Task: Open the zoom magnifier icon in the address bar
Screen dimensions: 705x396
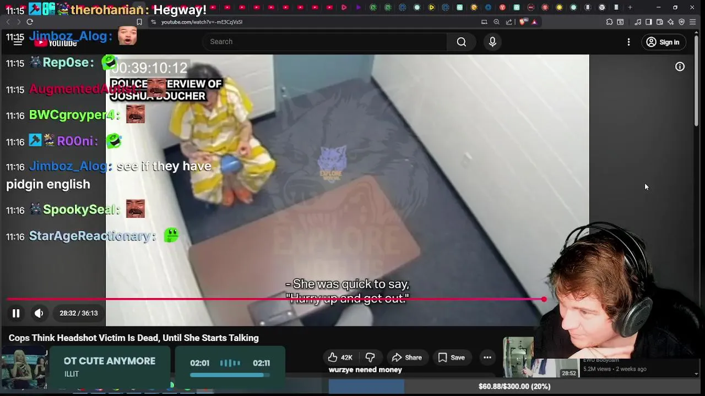Action: click(496, 22)
